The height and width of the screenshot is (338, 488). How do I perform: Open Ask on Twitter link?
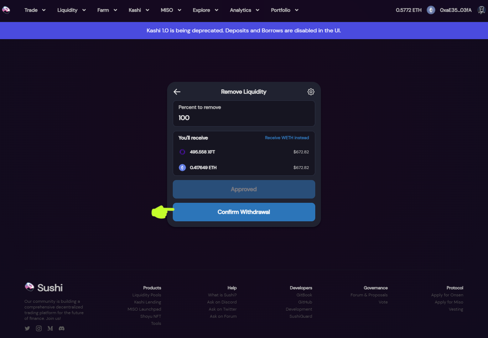[x=223, y=309]
